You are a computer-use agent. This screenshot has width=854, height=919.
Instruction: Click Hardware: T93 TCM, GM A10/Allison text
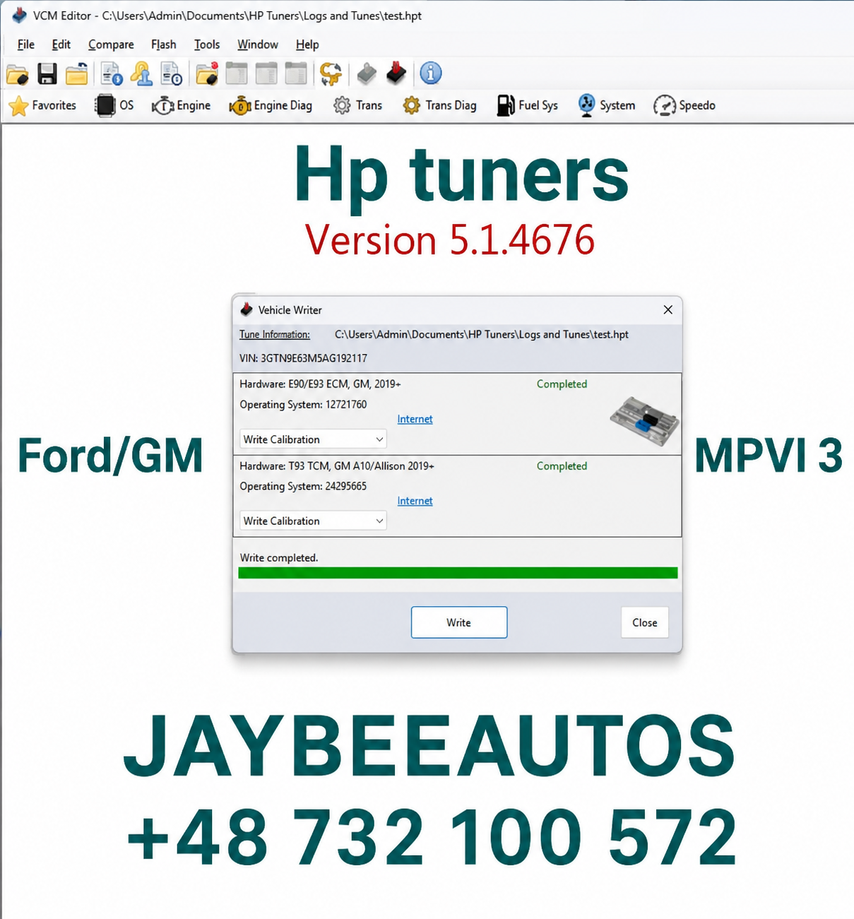click(337, 466)
